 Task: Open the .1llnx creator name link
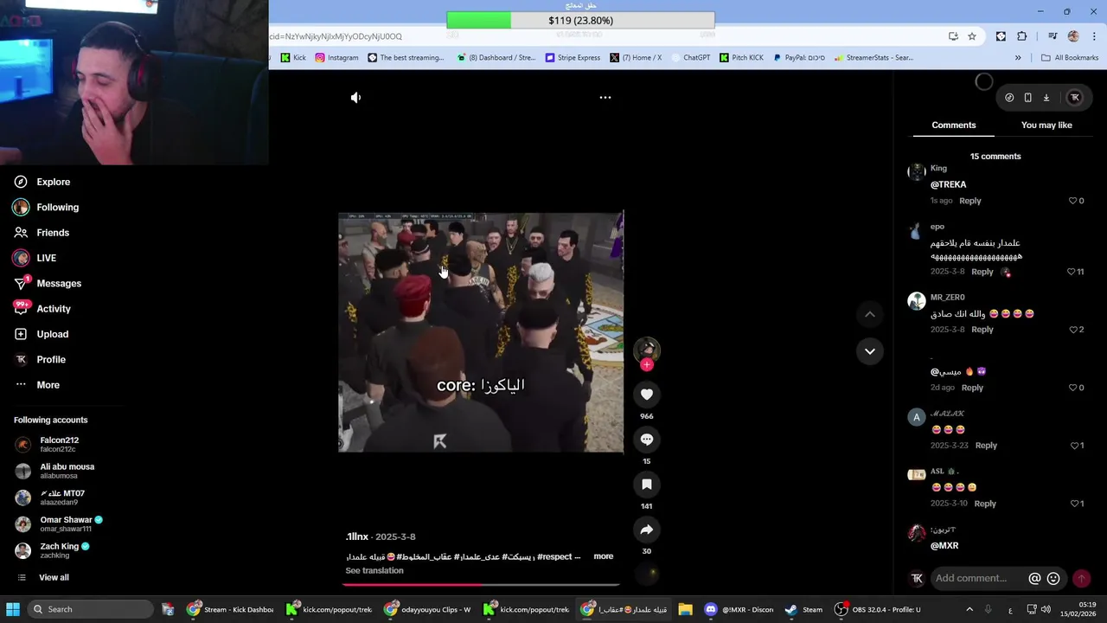click(357, 537)
